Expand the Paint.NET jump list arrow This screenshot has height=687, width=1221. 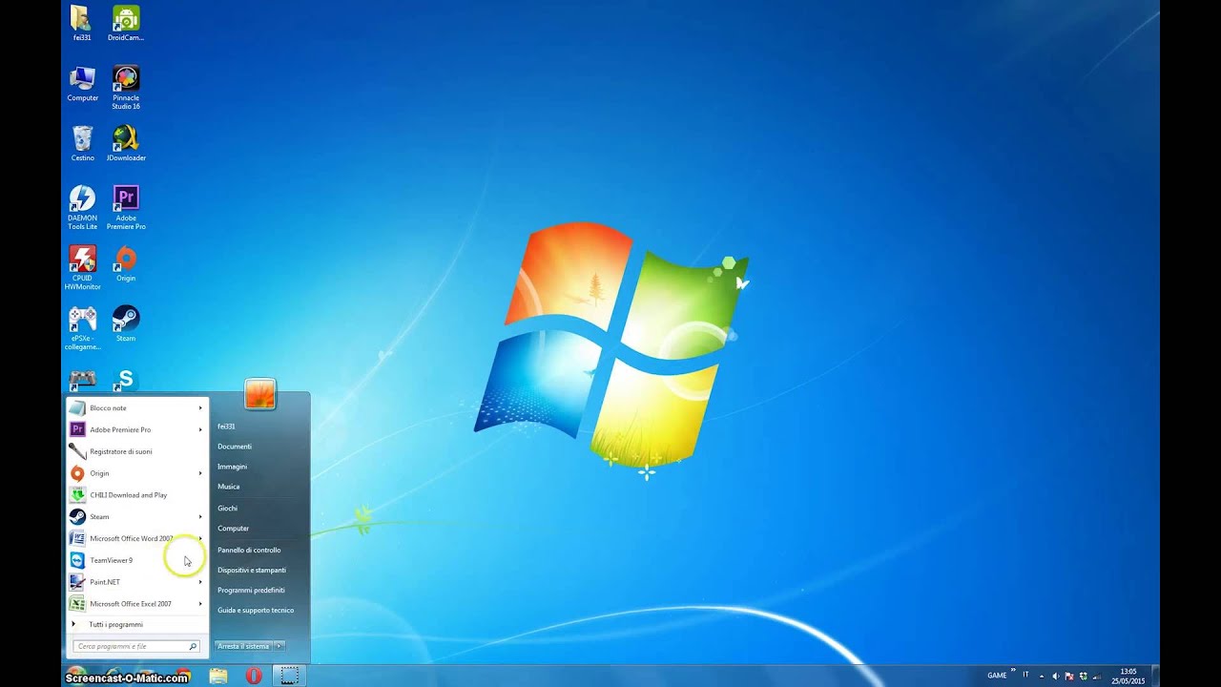(x=200, y=582)
